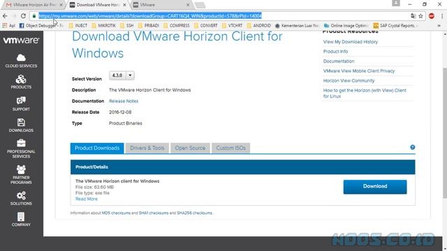
Task: Open the Select Version dropdown
Action: coord(122,75)
